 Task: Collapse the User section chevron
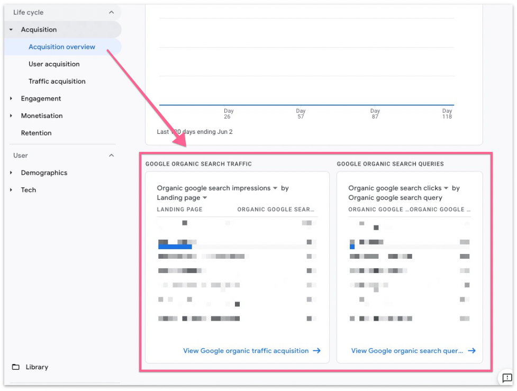[x=111, y=156]
